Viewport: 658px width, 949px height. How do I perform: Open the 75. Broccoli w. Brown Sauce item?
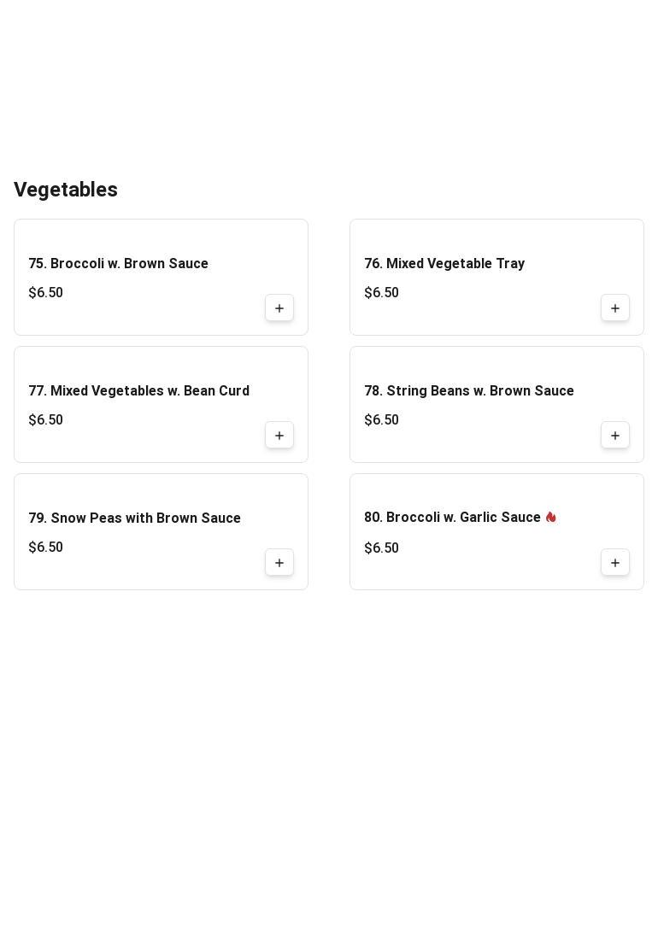[x=118, y=264]
